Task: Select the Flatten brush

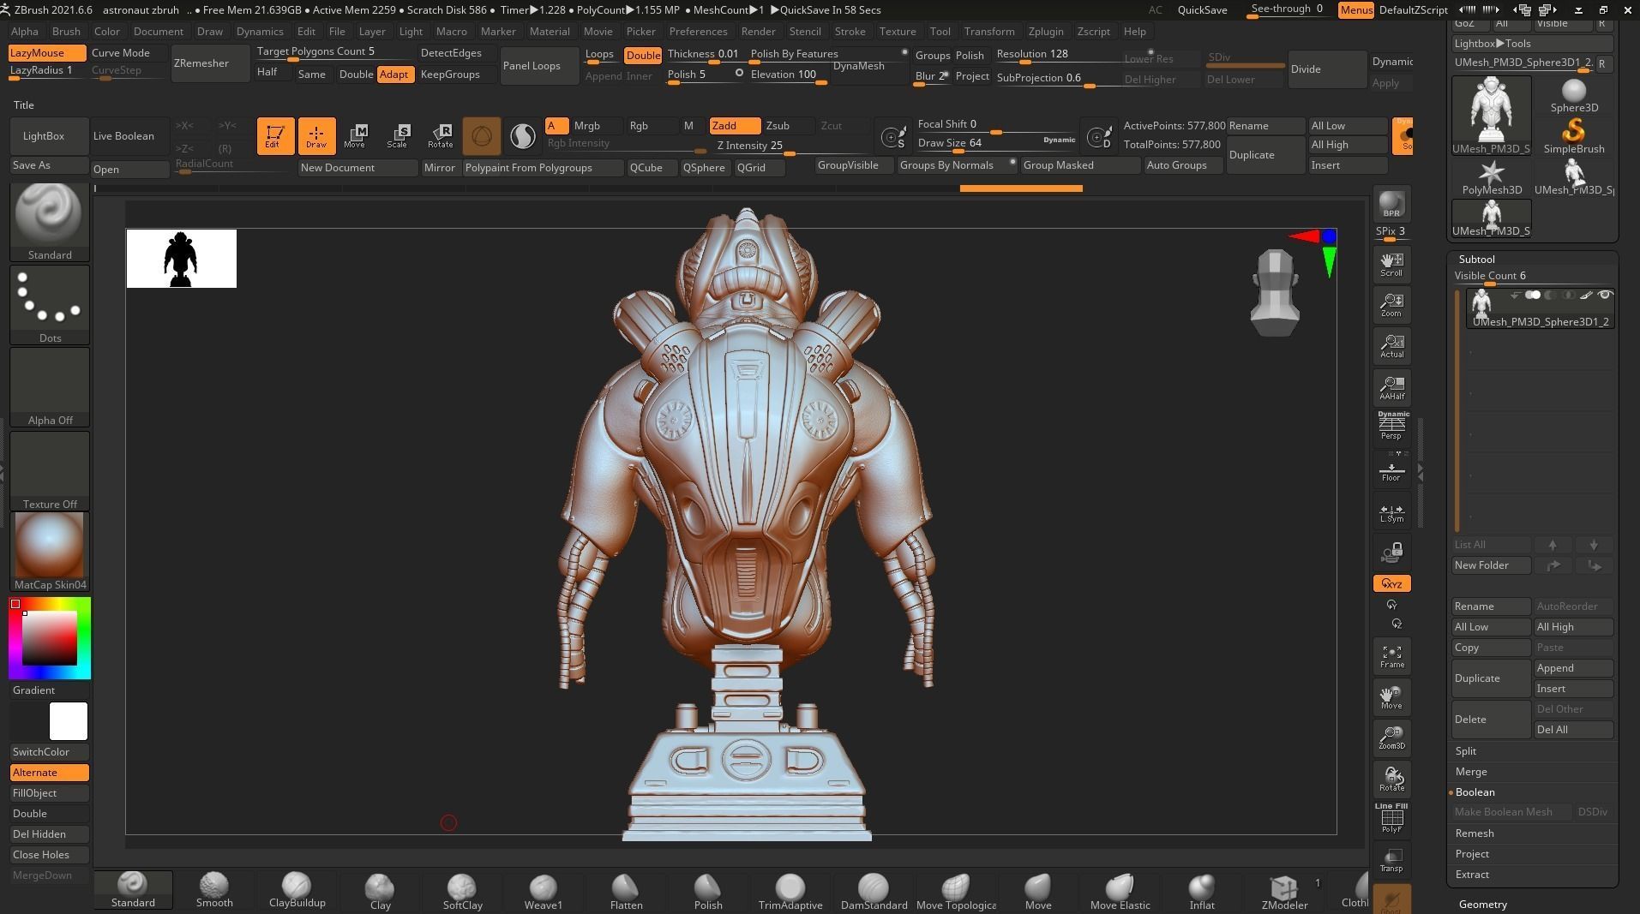Action: point(626,890)
